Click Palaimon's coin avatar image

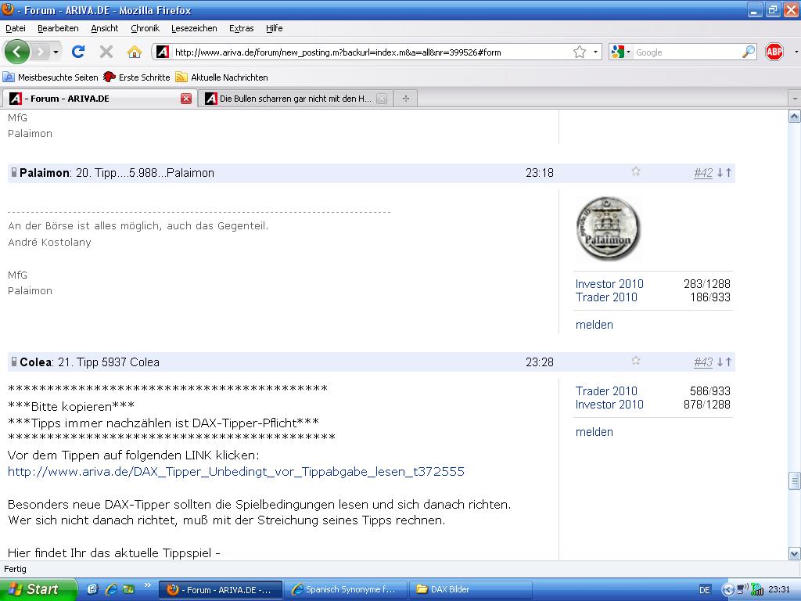point(608,229)
